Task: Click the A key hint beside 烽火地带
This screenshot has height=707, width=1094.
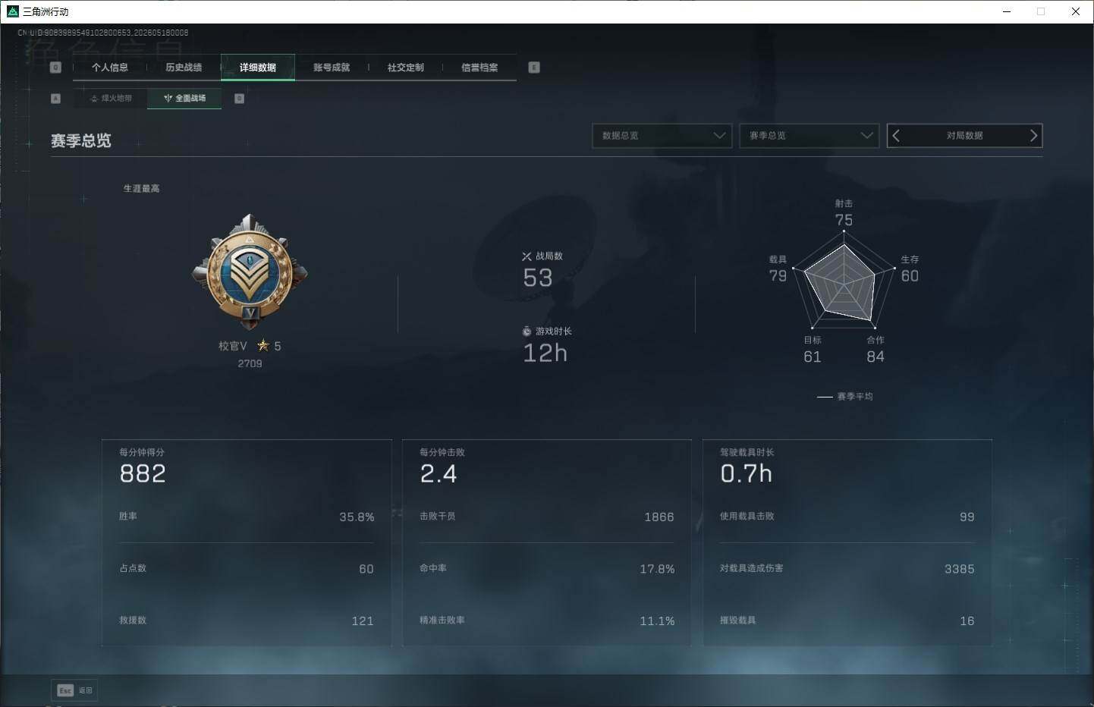Action: (55, 99)
